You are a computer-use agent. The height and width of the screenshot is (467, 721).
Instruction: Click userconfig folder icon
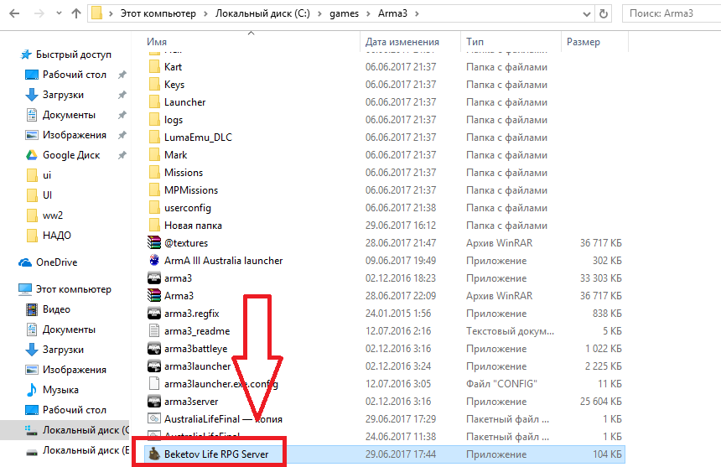click(154, 208)
